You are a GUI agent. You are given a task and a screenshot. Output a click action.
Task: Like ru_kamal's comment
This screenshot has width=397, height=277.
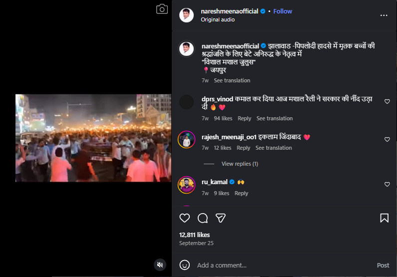(x=387, y=184)
